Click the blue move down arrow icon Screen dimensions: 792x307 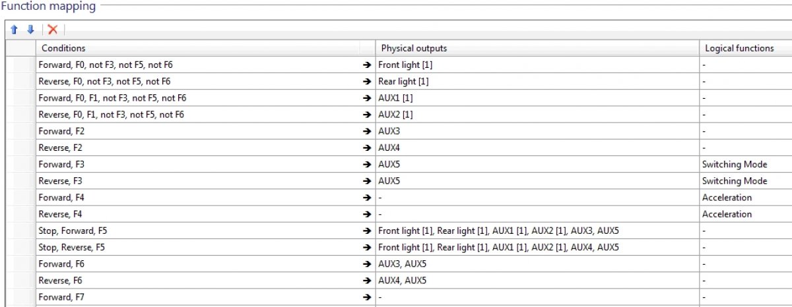[30, 30]
